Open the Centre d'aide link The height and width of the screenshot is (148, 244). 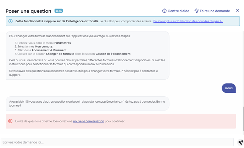coord(179,11)
